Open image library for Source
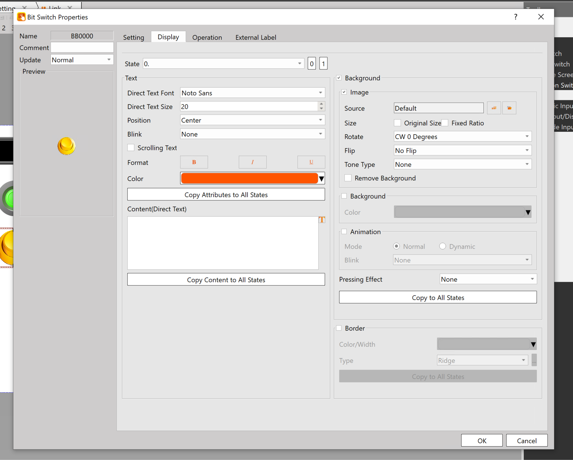Viewport: 573px width, 460px height. [494, 108]
